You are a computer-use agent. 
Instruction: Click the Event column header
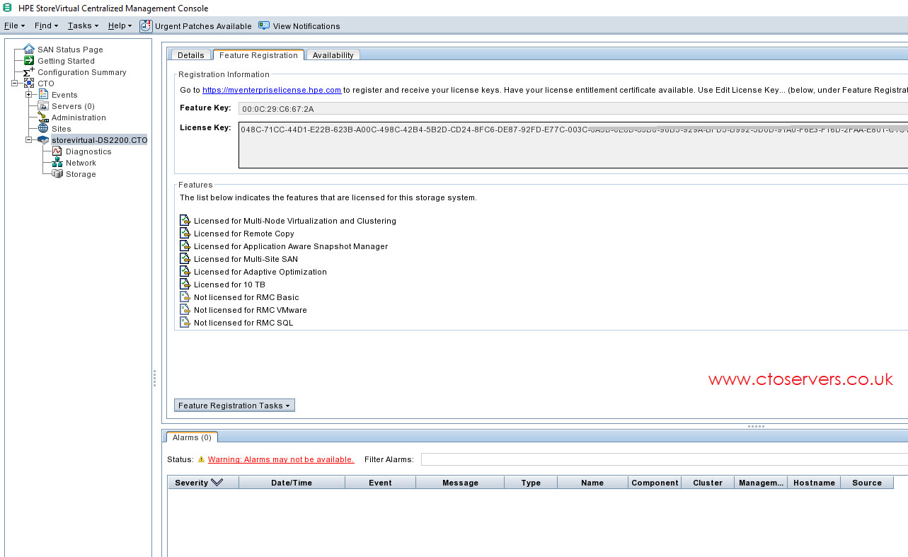(x=380, y=483)
